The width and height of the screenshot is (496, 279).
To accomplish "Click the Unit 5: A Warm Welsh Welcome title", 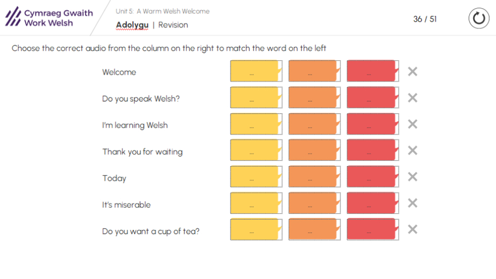I will (163, 11).
